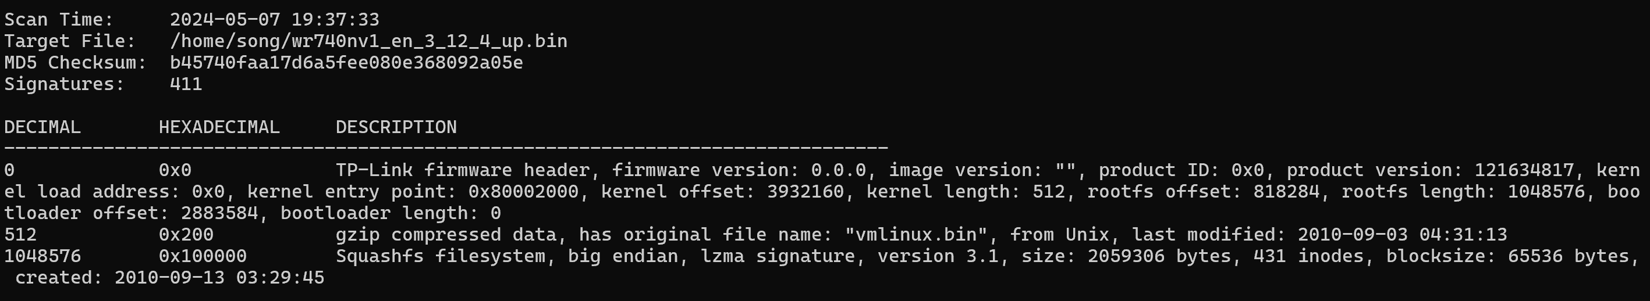
Task: Click the Scan Time timestamp value
Action: (x=274, y=19)
